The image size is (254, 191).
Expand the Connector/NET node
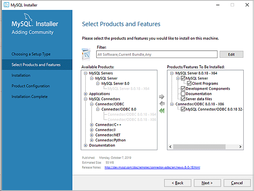pyautogui.click(x=92, y=135)
